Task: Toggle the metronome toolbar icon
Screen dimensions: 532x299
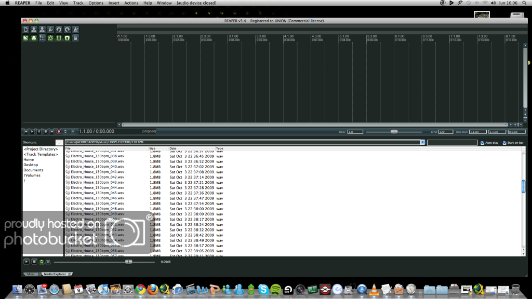Action: coord(75,30)
